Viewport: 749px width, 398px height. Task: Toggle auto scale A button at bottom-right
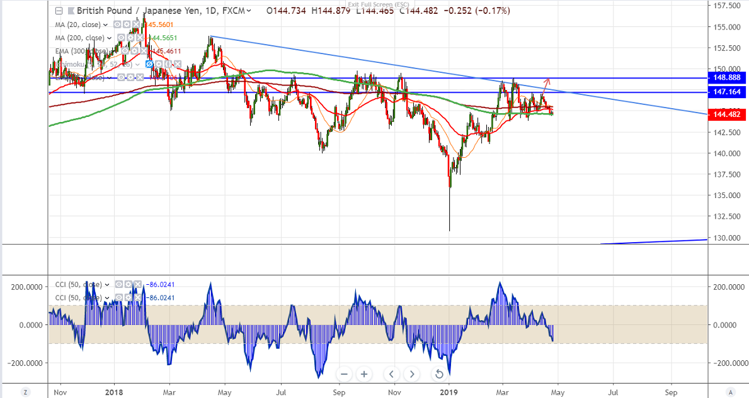tap(730, 392)
